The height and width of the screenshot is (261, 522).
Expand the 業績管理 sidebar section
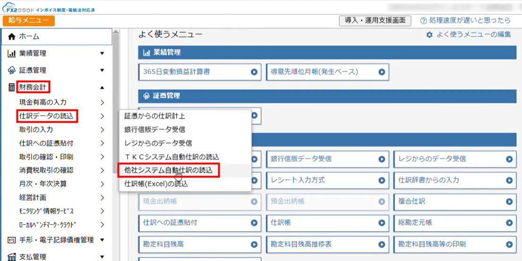click(x=102, y=54)
